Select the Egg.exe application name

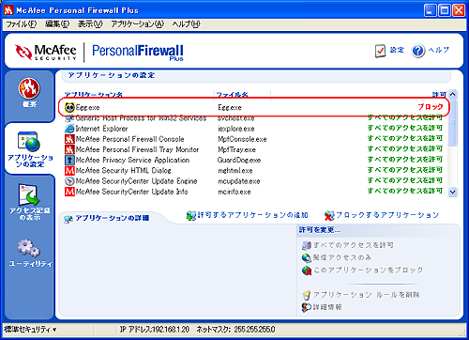coord(87,107)
